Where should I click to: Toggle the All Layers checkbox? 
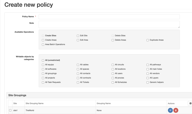(148, 78)
